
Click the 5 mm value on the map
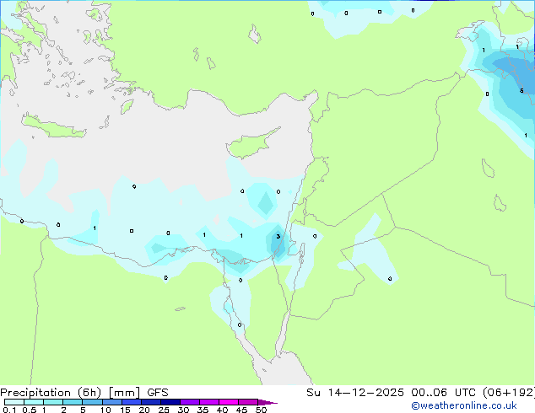point(521,91)
